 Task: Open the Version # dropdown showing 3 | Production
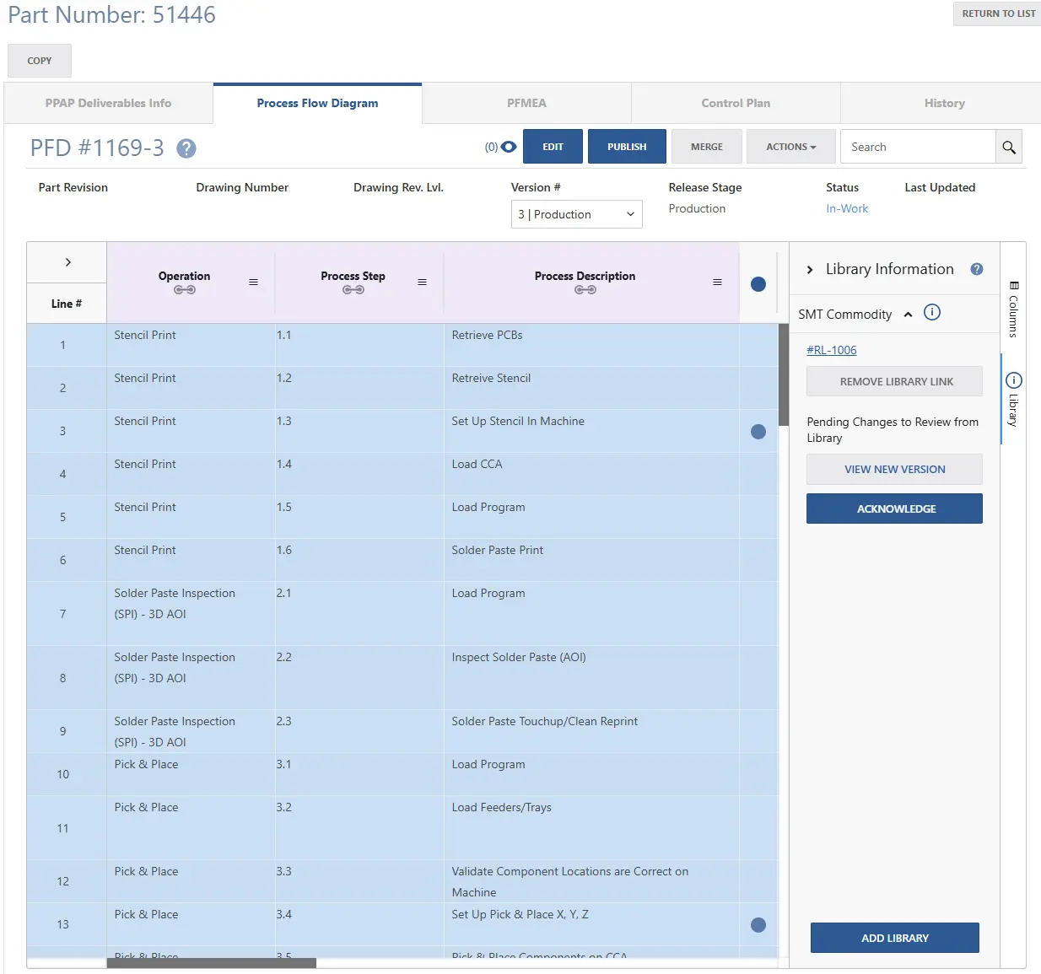click(576, 214)
